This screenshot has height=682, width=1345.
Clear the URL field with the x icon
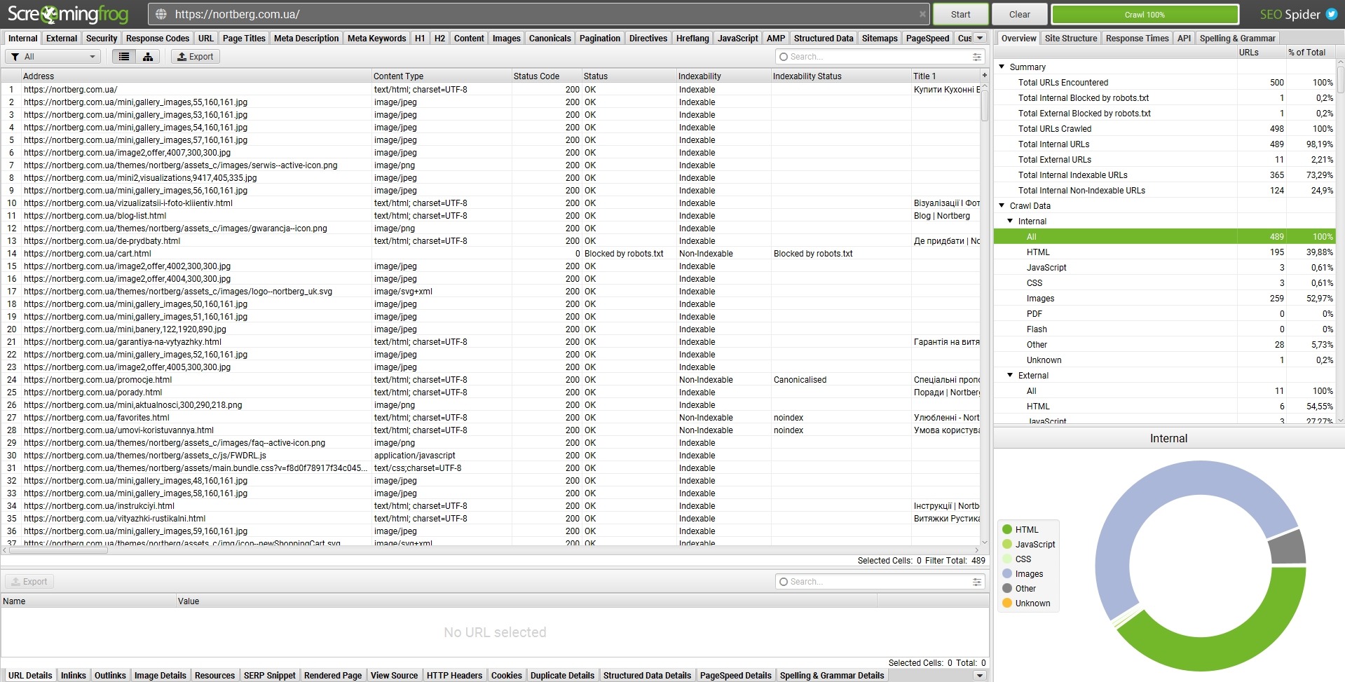(923, 14)
